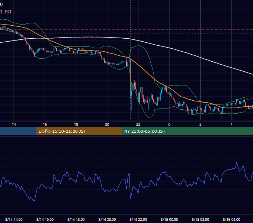Click hour label 16 on price chart axis
253x223 pixels.
[45, 124]
